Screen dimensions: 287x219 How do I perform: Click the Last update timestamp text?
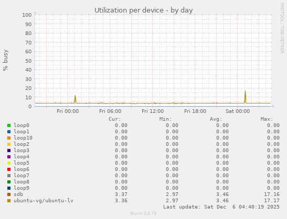(221, 207)
